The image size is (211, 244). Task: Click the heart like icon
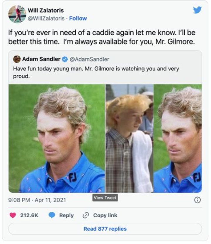coord(13,215)
